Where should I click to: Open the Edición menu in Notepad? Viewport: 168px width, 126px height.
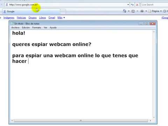(26, 28)
